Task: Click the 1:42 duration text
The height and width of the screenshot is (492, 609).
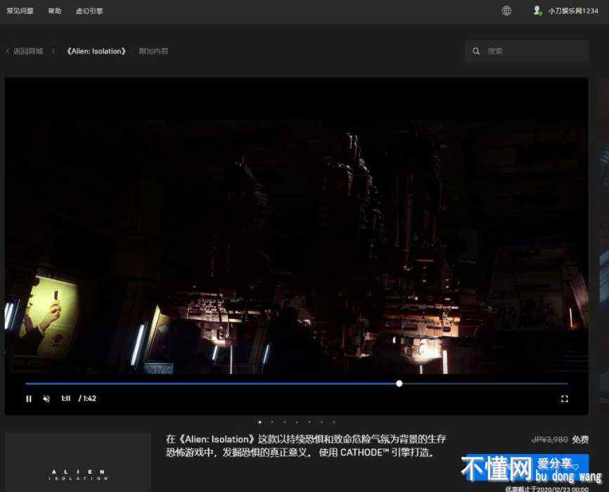Action: click(90, 399)
